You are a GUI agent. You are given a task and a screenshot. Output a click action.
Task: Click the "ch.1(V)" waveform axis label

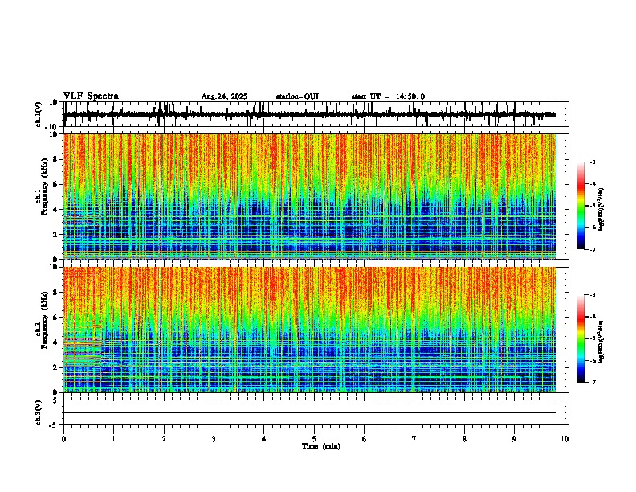coord(39,114)
